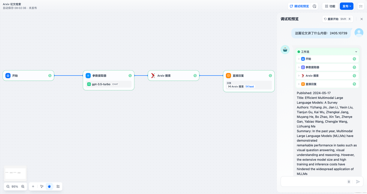This screenshot has width=367, height=194.
Task: Click the chat message input field
Action: (315, 181)
